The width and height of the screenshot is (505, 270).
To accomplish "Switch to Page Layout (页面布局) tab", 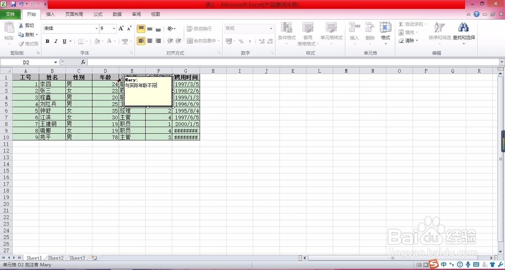I will (x=74, y=15).
